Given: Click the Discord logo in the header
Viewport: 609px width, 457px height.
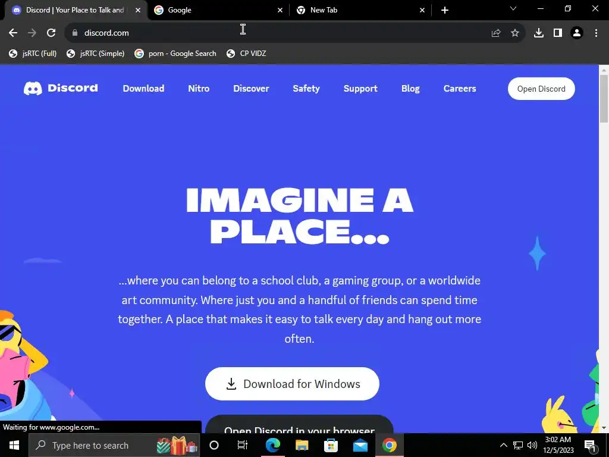Looking at the screenshot, I should click(61, 88).
